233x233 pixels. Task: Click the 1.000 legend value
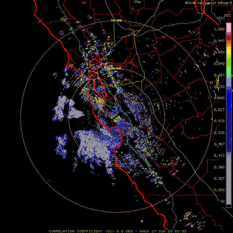point(219,29)
